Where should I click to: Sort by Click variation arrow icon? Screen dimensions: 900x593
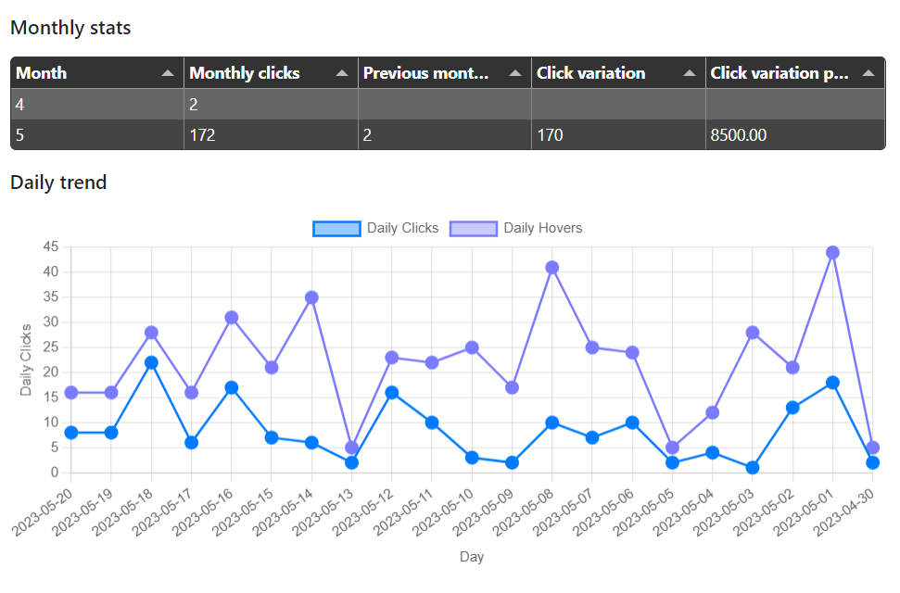tap(690, 73)
